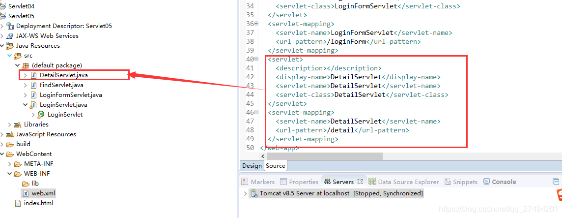Expand DetailServlet.java in the tree

pos(26,75)
